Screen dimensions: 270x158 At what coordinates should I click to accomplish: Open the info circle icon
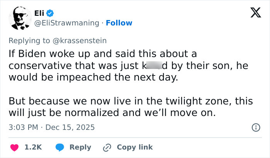255,127
